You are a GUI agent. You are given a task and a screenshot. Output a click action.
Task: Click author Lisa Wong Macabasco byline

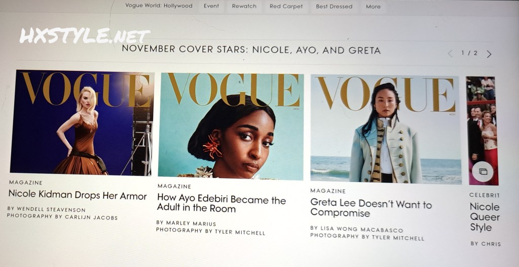click(x=356, y=230)
